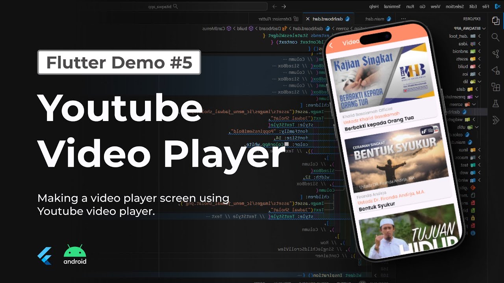Click the ColorApp.white color swatch in code

click(286, 144)
